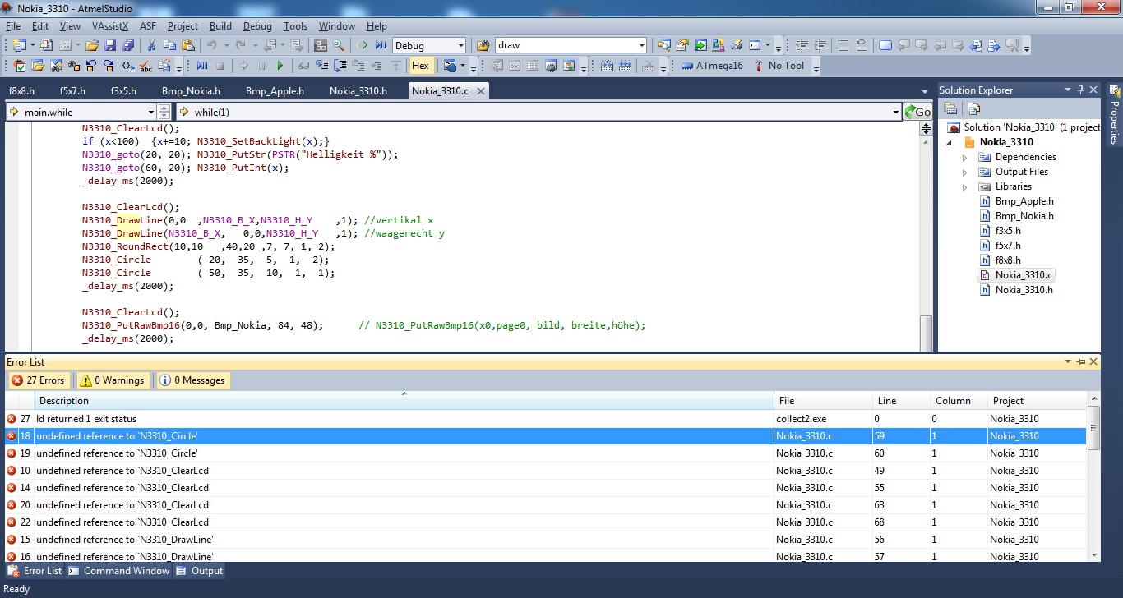The height and width of the screenshot is (598, 1123).
Task: Select Bmp_Apple.h in Solution Explorer
Action: [x=1024, y=201]
